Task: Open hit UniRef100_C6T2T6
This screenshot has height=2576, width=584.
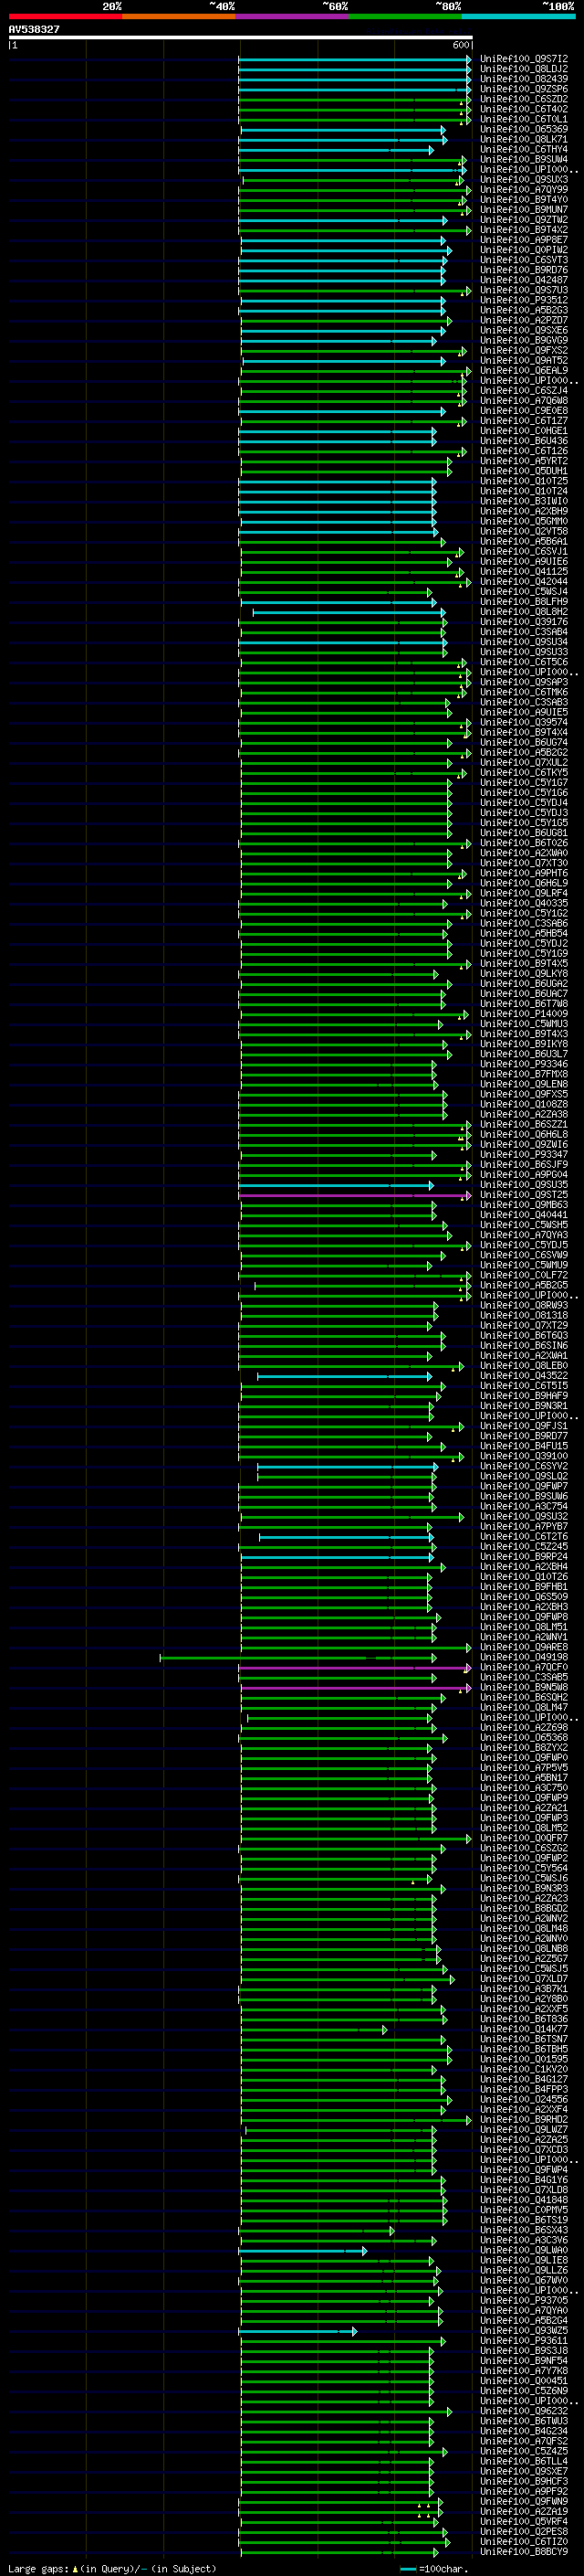Action: click(x=524, y=1537)
